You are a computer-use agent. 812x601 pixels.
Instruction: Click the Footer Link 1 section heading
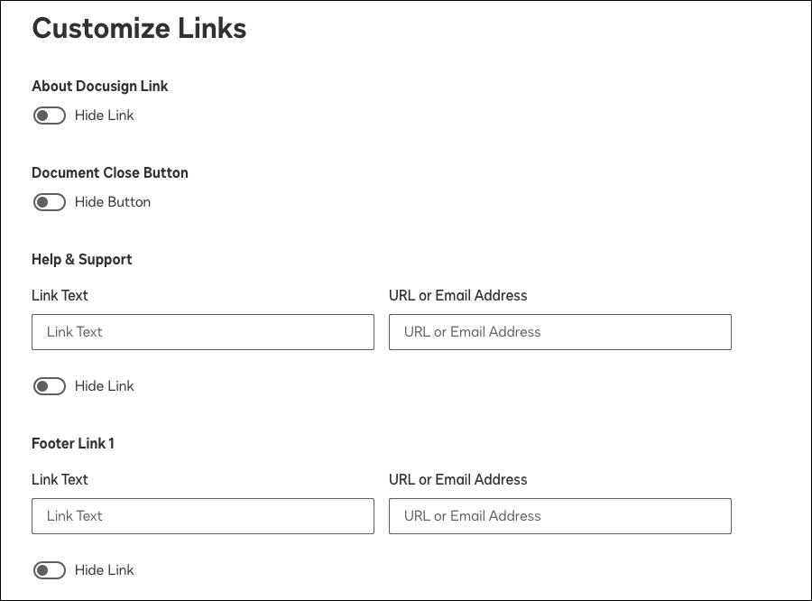coord(73,443)
